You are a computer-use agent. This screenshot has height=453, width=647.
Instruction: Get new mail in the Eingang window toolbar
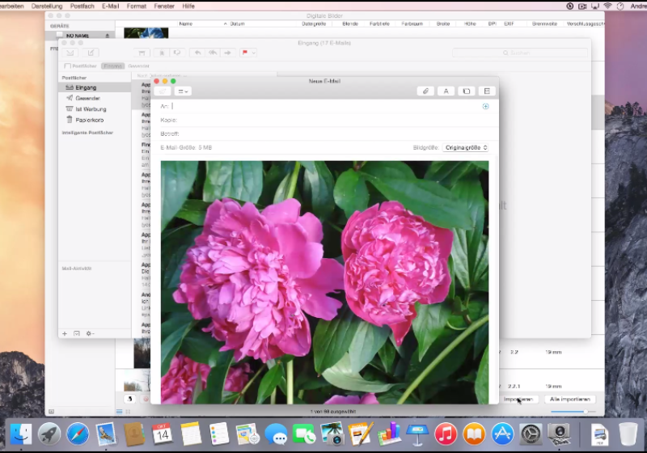tap(70, 53)
